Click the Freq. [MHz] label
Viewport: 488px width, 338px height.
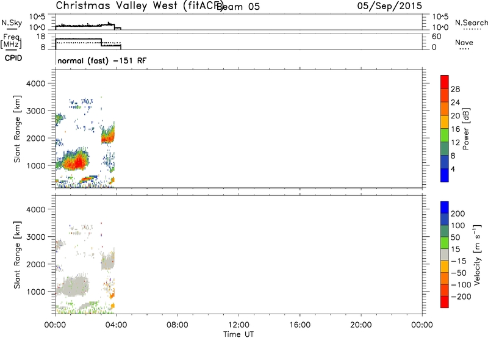(x=11, y=41)
